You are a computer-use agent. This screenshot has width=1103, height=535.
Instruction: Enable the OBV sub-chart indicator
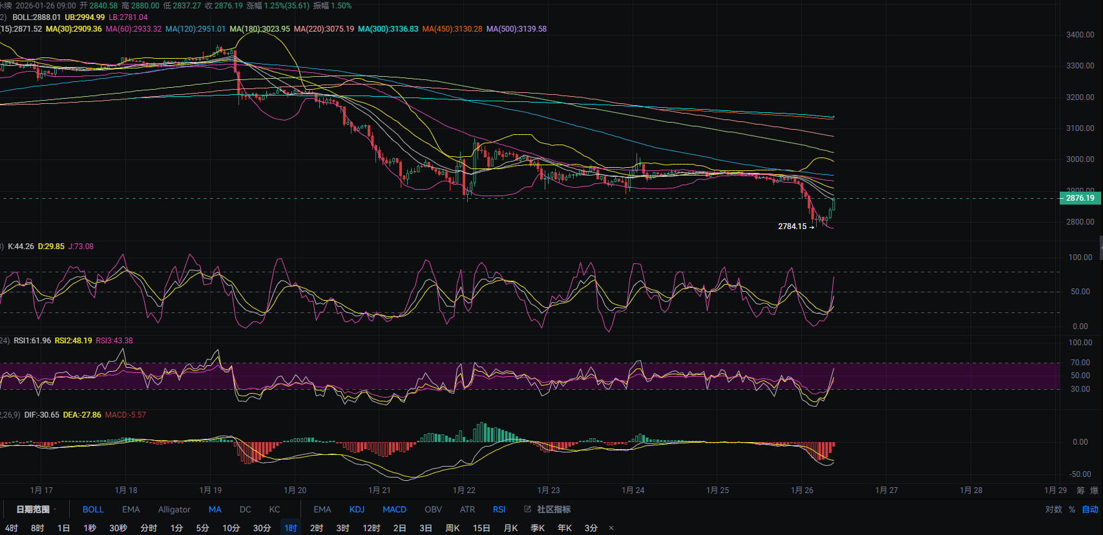pyautogui.click(x=433, y=509)
